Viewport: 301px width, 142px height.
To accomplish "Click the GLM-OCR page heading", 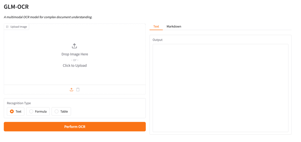I will pyautogui.click(x=16, y=7).
